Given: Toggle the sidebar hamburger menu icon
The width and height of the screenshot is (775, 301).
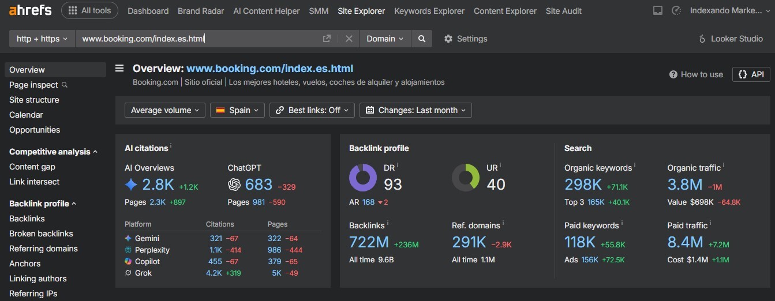Looking at the screenshot, I should [119, 69].
